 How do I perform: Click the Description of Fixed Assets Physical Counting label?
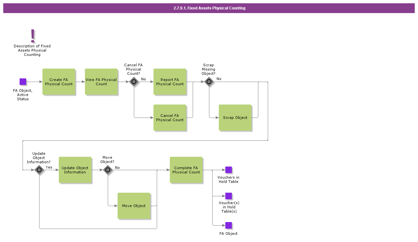pyautogui.click(x=32, y=50)
